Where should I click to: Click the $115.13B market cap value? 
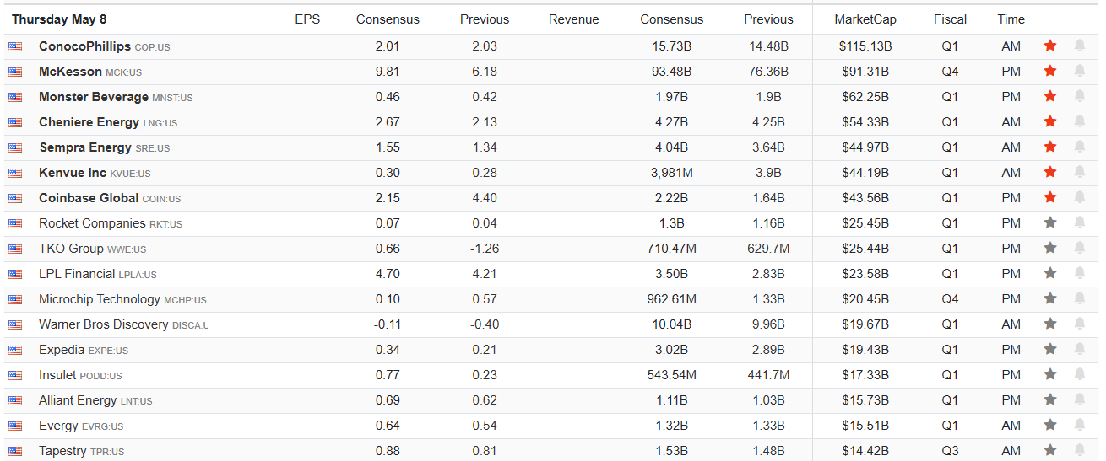pyautogui.click(x=865, y=46)
